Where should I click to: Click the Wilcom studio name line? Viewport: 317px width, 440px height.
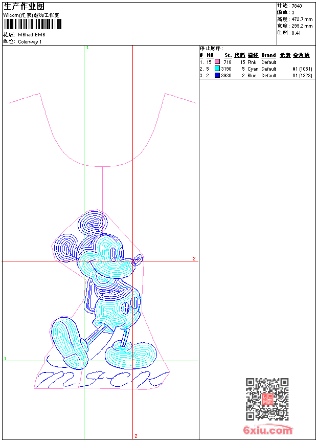pyautogui.click(x=31, y=15)
